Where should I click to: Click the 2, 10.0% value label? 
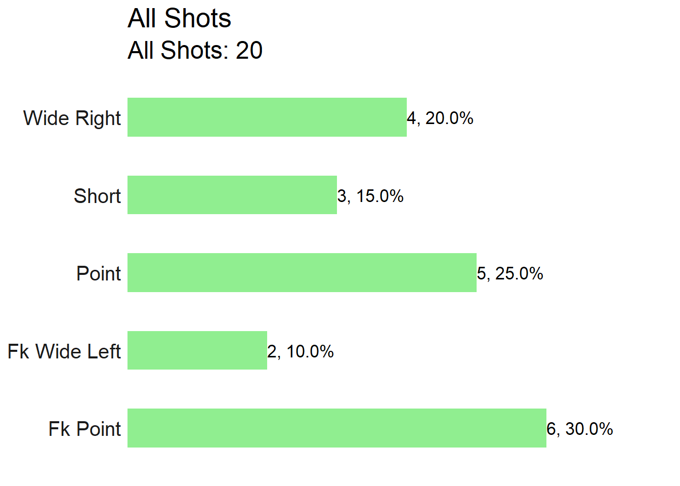pos(301,351)
